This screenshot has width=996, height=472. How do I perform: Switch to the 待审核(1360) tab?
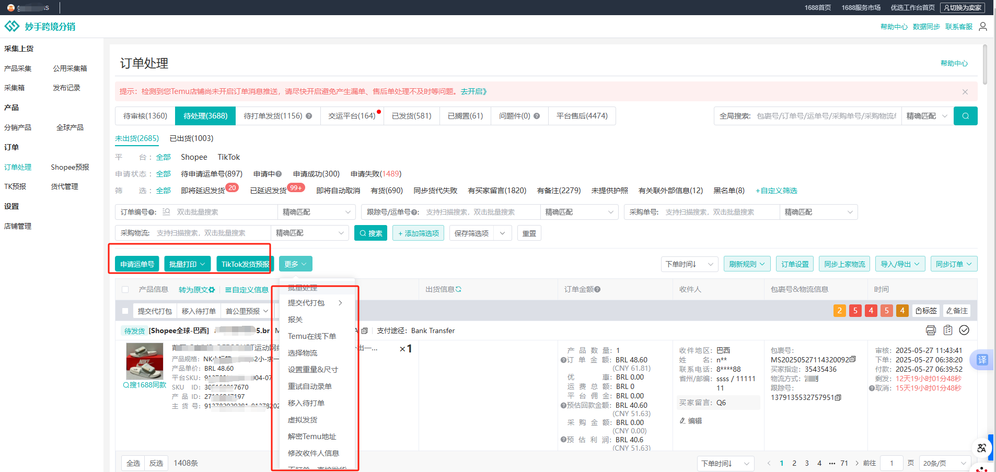tap(145, 116)
